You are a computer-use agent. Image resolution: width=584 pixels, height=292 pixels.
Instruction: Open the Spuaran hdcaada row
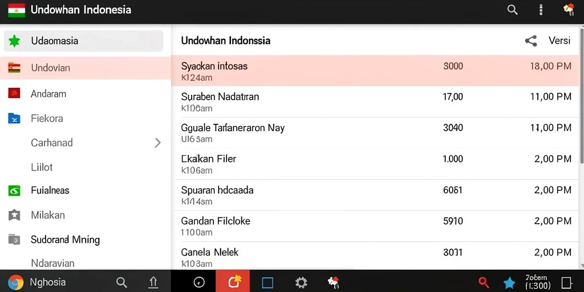pyautogui.click(x=375, y=195)
